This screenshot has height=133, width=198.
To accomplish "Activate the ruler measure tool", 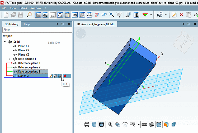I will coord(144,125).
